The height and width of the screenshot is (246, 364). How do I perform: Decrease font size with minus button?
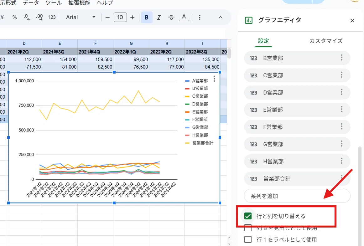click(x=107, y=18)
